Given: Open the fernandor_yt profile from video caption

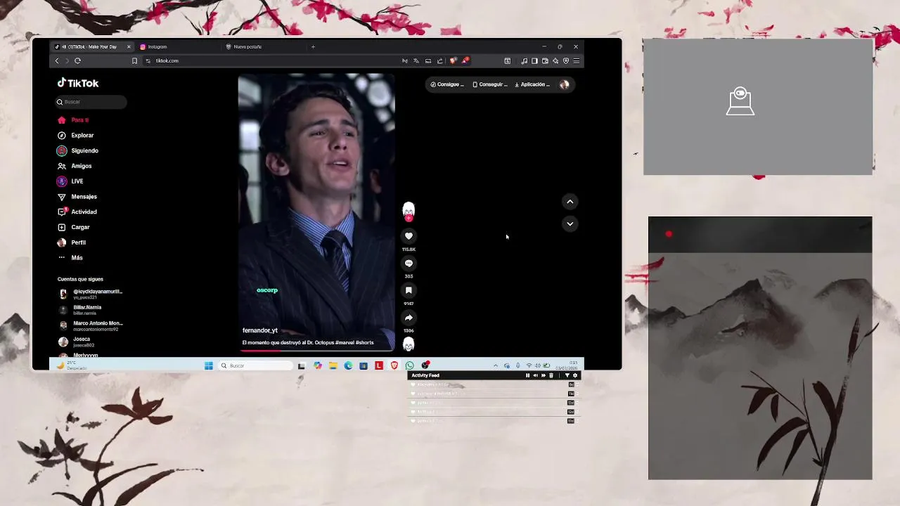Looking at the screenshot, I should (260, 330).
